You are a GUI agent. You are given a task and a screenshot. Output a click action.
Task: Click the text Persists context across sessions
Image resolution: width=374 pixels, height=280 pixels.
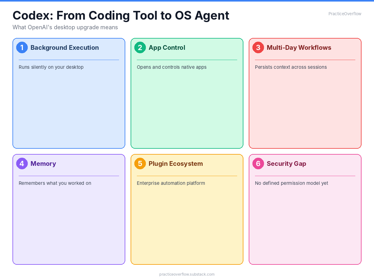point(291,67)
